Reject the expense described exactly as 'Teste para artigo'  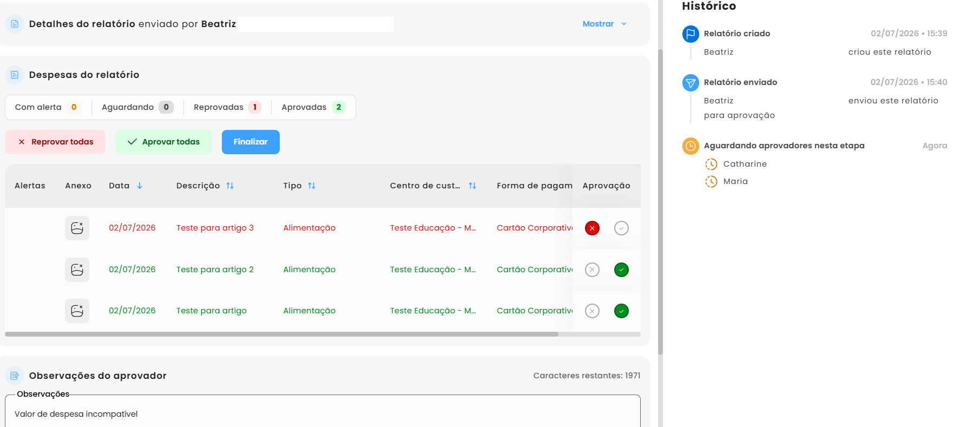[x=592, y=311]
